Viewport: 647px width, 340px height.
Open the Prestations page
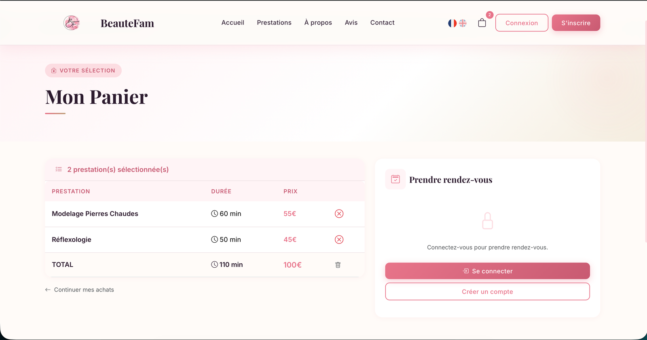coord(274,23)
